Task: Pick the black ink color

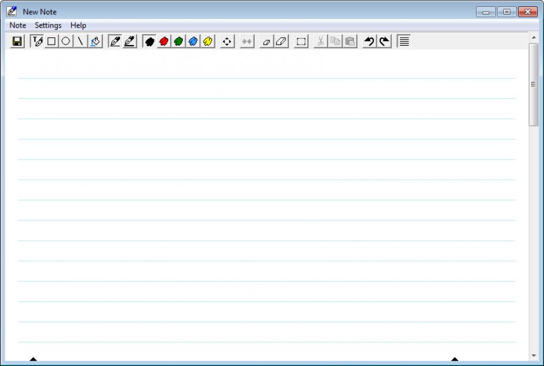Action: tap(149, 42)
